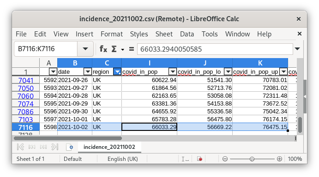Select column B header
Screen dimensions: 319x177
click(x=75, y=63)
